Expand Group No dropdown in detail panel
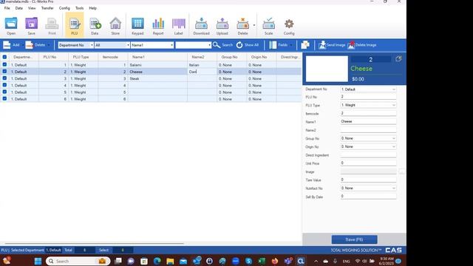 click(x=394, y=138)
